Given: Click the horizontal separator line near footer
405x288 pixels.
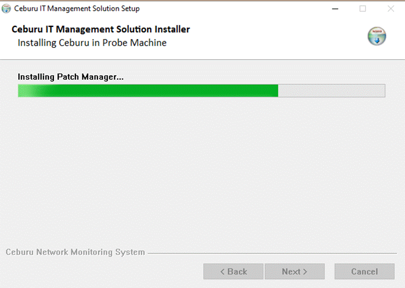Looking at the screenshot, I should (x=272, y=253).
